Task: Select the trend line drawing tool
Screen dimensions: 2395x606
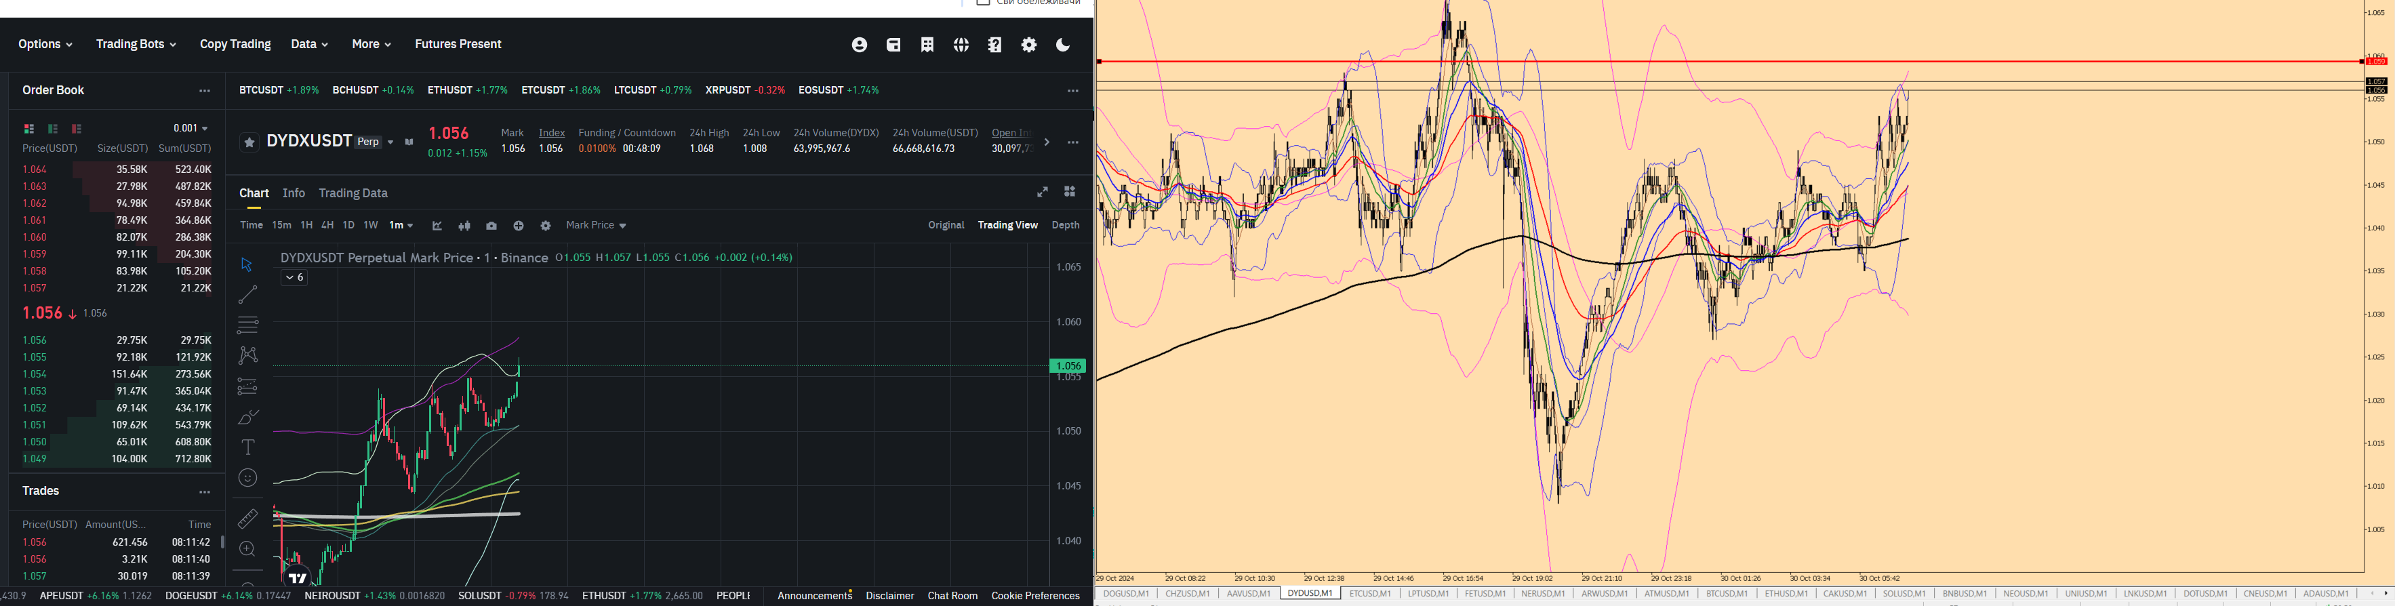Action: [x=247, y=295]
